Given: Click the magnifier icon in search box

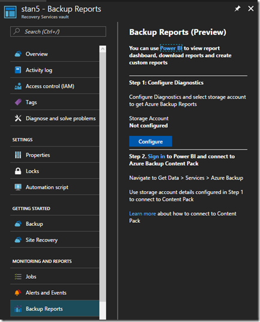Looking at the screenshot, I should point(17,31).
